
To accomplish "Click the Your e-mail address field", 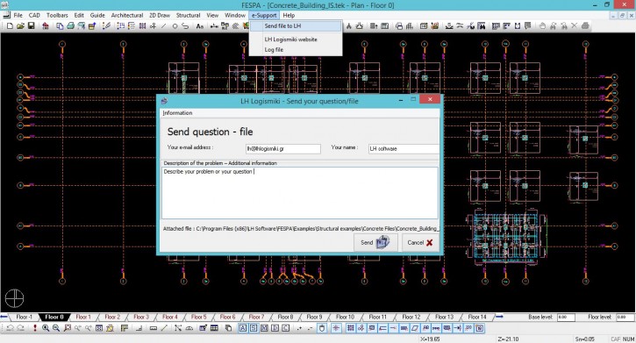I will 283,149.
